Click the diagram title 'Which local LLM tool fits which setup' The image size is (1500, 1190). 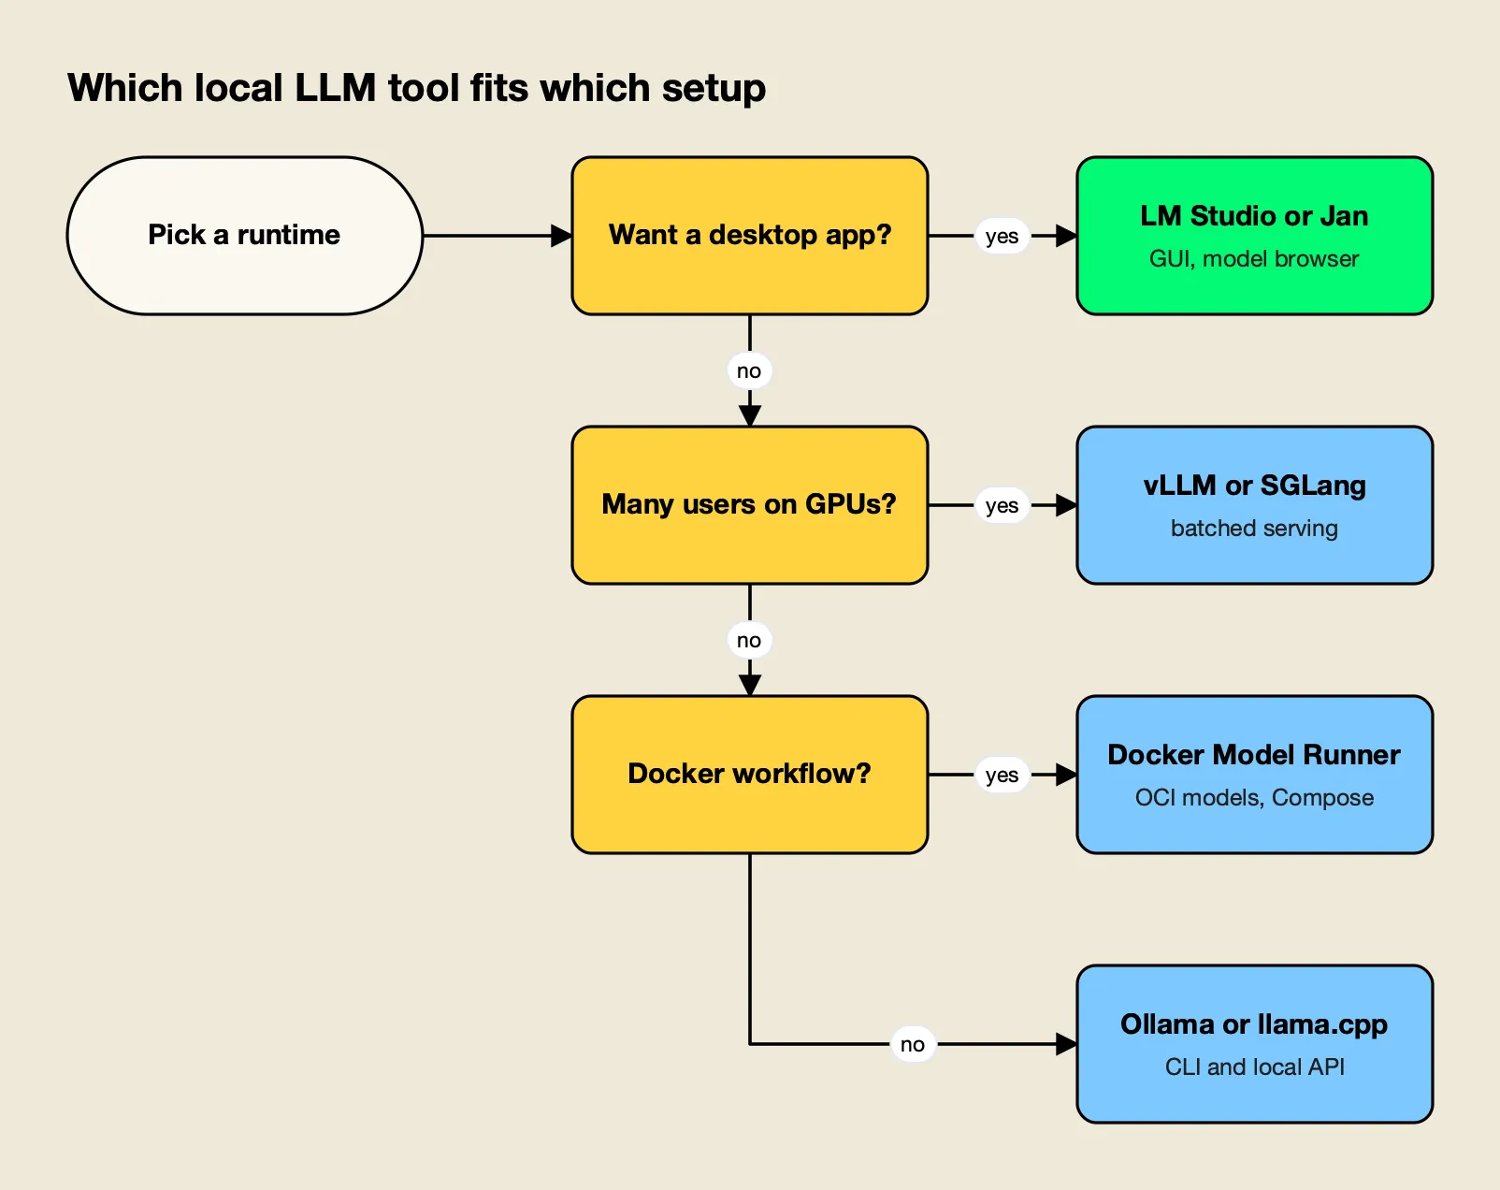pos(417,88)
